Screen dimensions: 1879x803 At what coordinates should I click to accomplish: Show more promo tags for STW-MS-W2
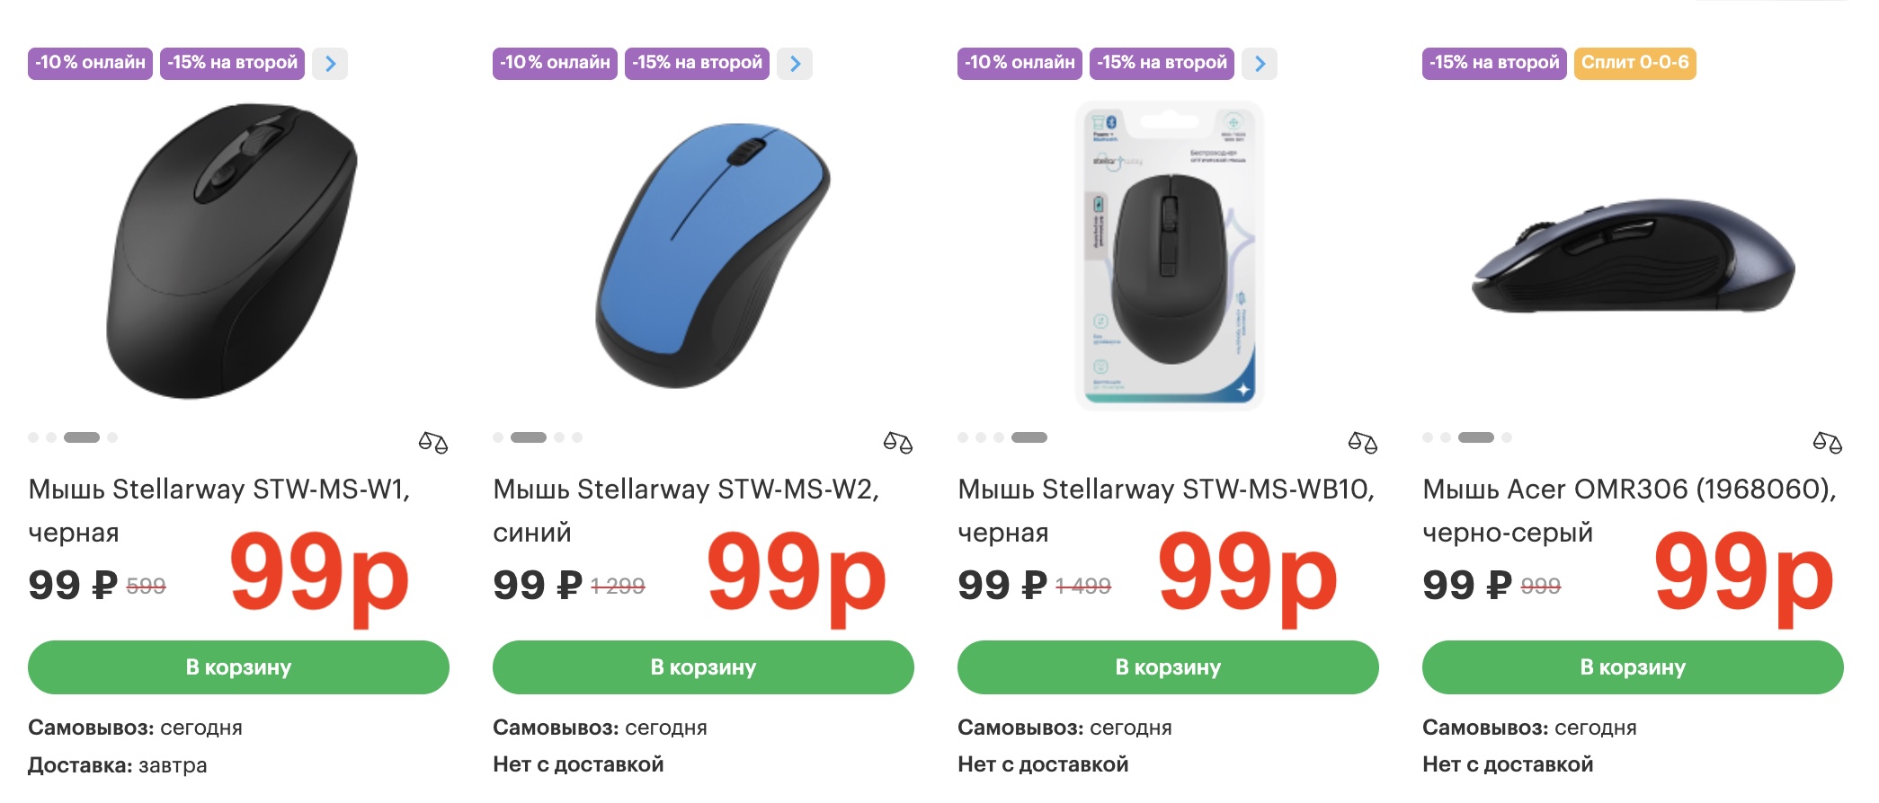[795, 64]
